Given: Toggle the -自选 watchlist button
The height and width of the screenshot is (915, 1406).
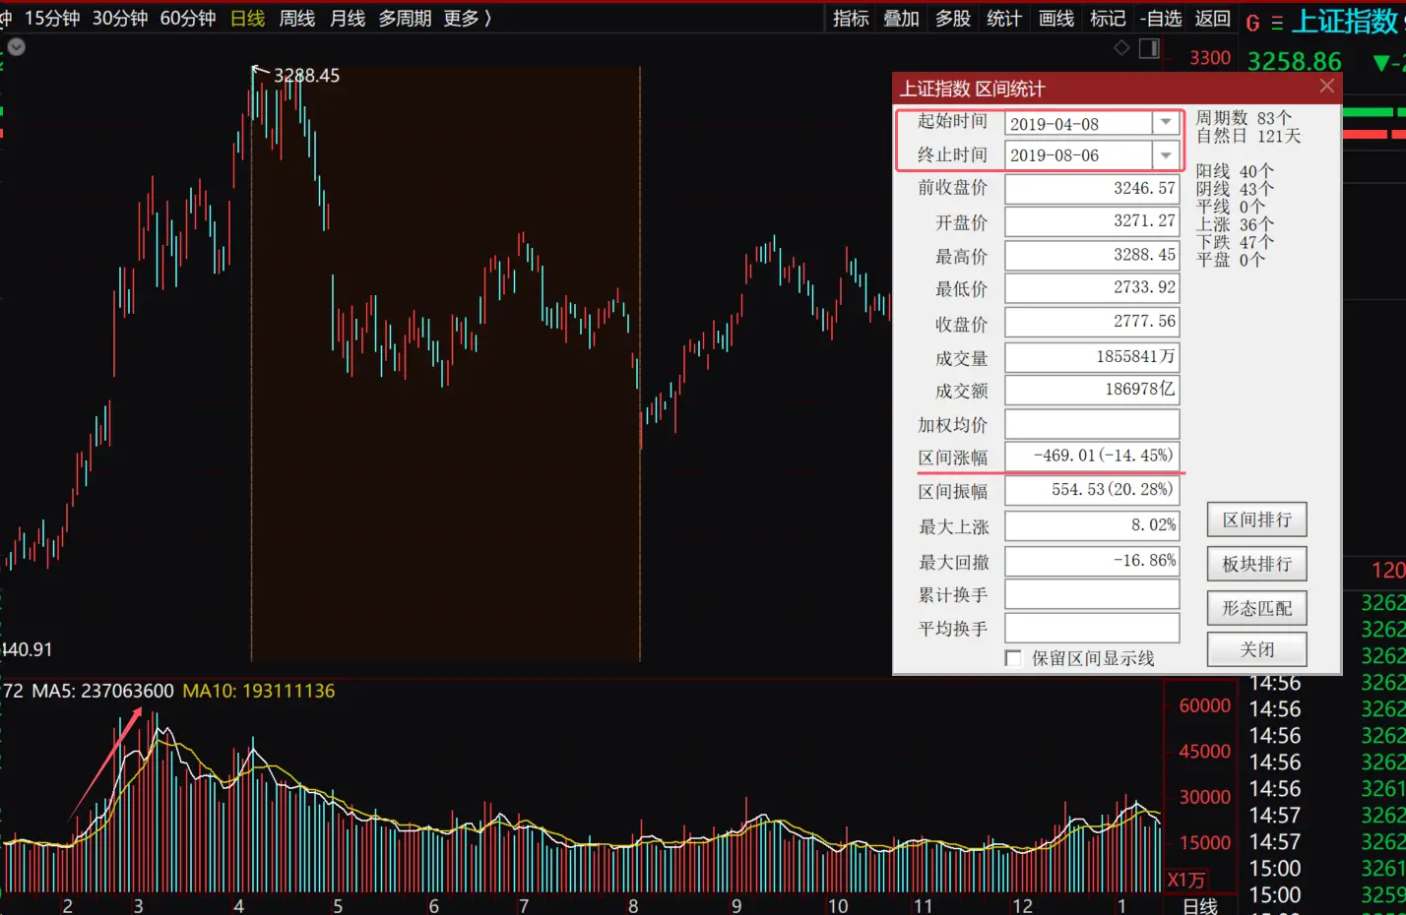Looking at the screenshot, I should [x=1161, y=19].
